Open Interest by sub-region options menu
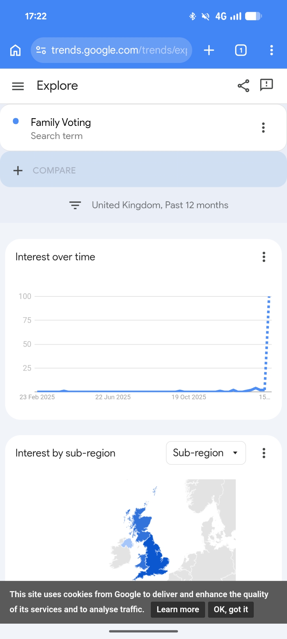Image resolution: width=287 pixels, height=639 pixels. 264,453
